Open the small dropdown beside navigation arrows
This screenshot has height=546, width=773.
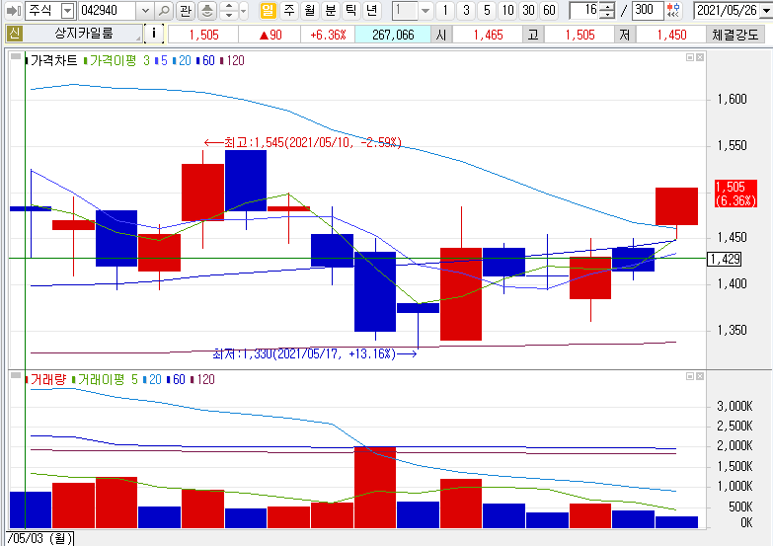point(244,10)
